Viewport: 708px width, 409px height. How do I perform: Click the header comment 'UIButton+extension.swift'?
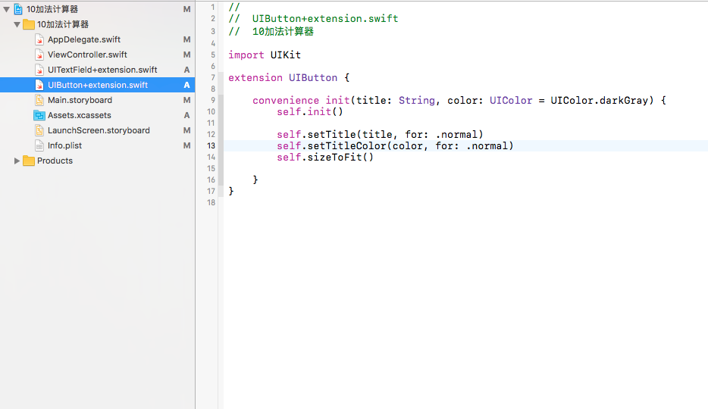(325, 18)
